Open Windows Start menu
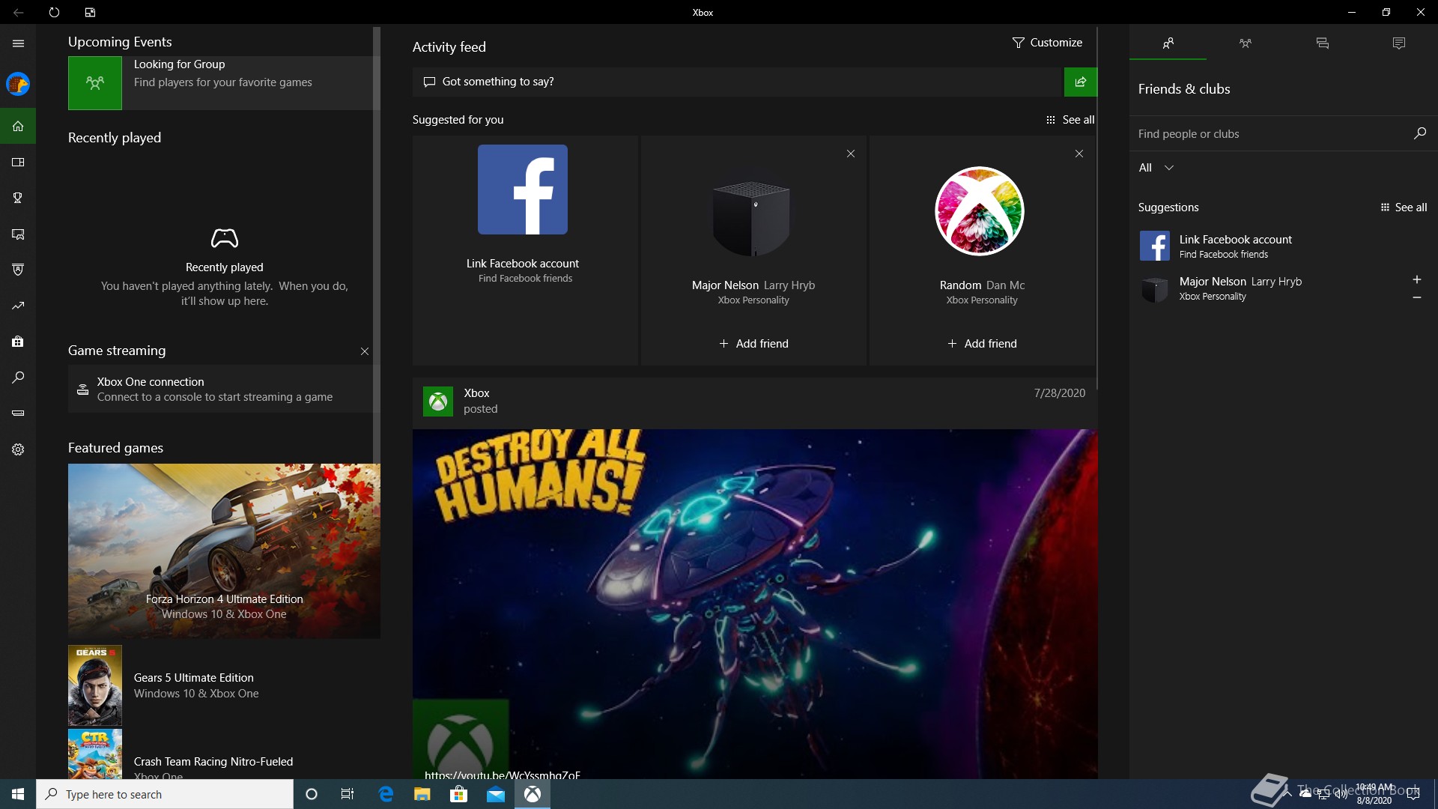Image resolution: width=1438 pixels, height=809 pixels. click(18, 794)
